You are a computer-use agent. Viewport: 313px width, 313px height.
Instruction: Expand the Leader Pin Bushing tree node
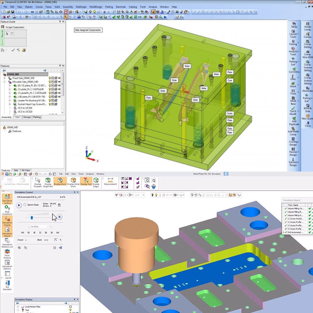click(x=10, y=100)
